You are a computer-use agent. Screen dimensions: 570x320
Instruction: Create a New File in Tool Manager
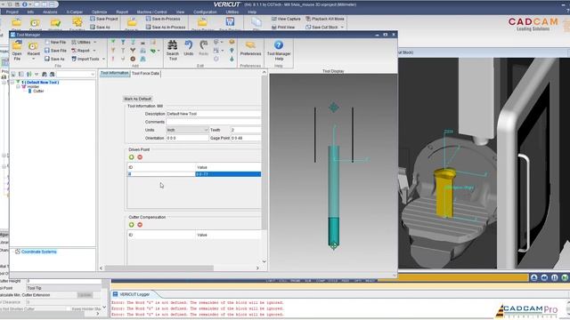pos(55,42)
